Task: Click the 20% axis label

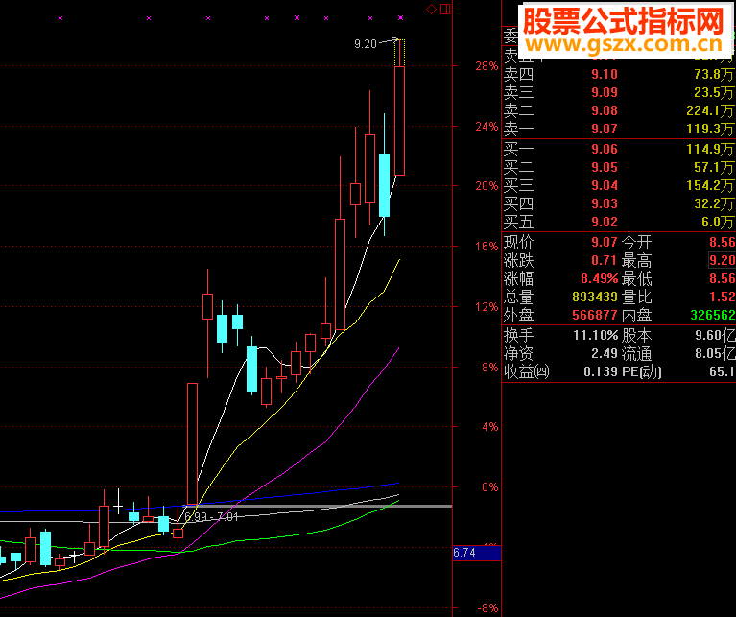Action: tap(487, 186)
